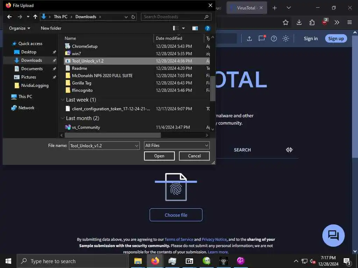The image size is (358, 268).
Task: Open VirusTotal chat bubble widget
Action: (333, 236)
